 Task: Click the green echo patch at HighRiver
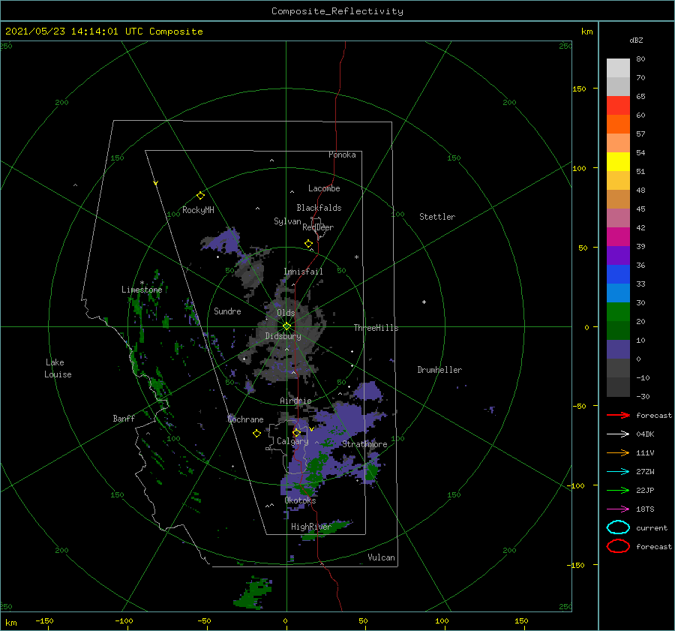click(326, 530)
